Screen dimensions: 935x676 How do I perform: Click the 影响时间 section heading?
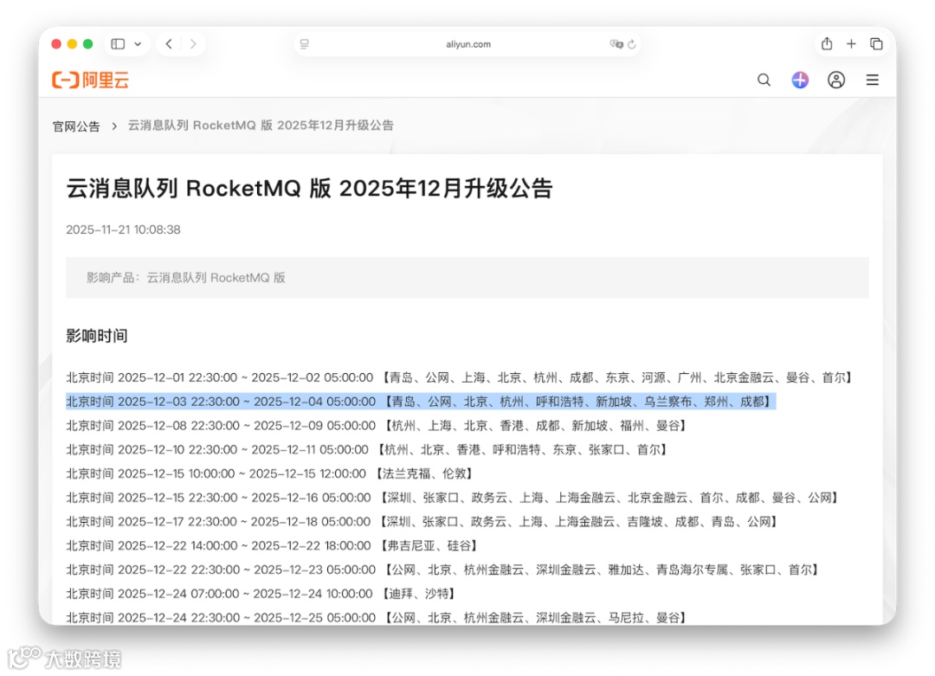coord(97,336)
